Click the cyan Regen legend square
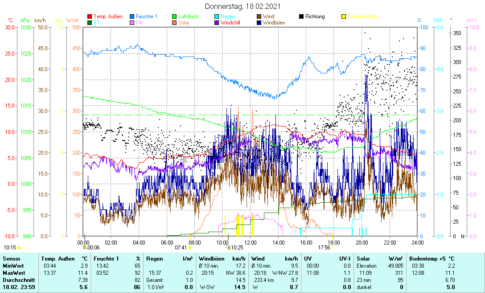This screenshot has height=293, width=485. (217, 17)
